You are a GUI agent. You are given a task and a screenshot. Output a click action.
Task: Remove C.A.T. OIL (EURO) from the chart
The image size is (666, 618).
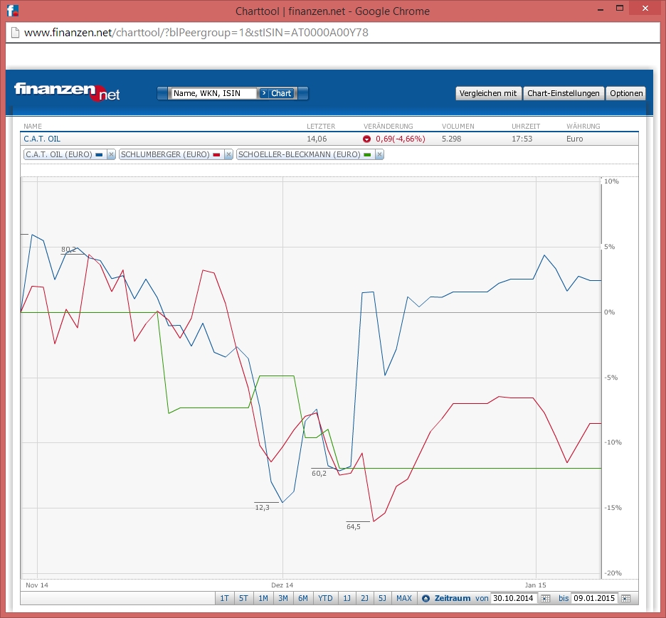[111, 154]
